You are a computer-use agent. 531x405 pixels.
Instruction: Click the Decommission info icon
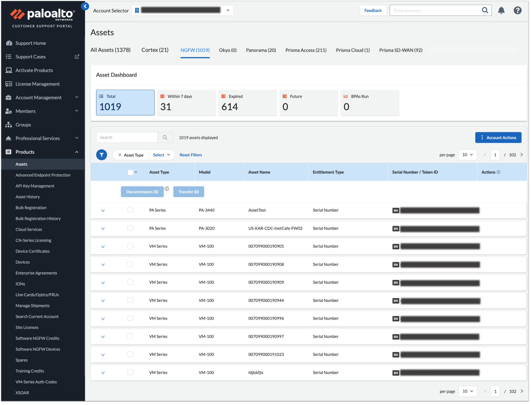[x=167, y=189]
